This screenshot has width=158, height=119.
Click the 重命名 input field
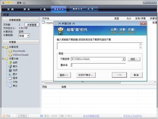tap(98, 65)
